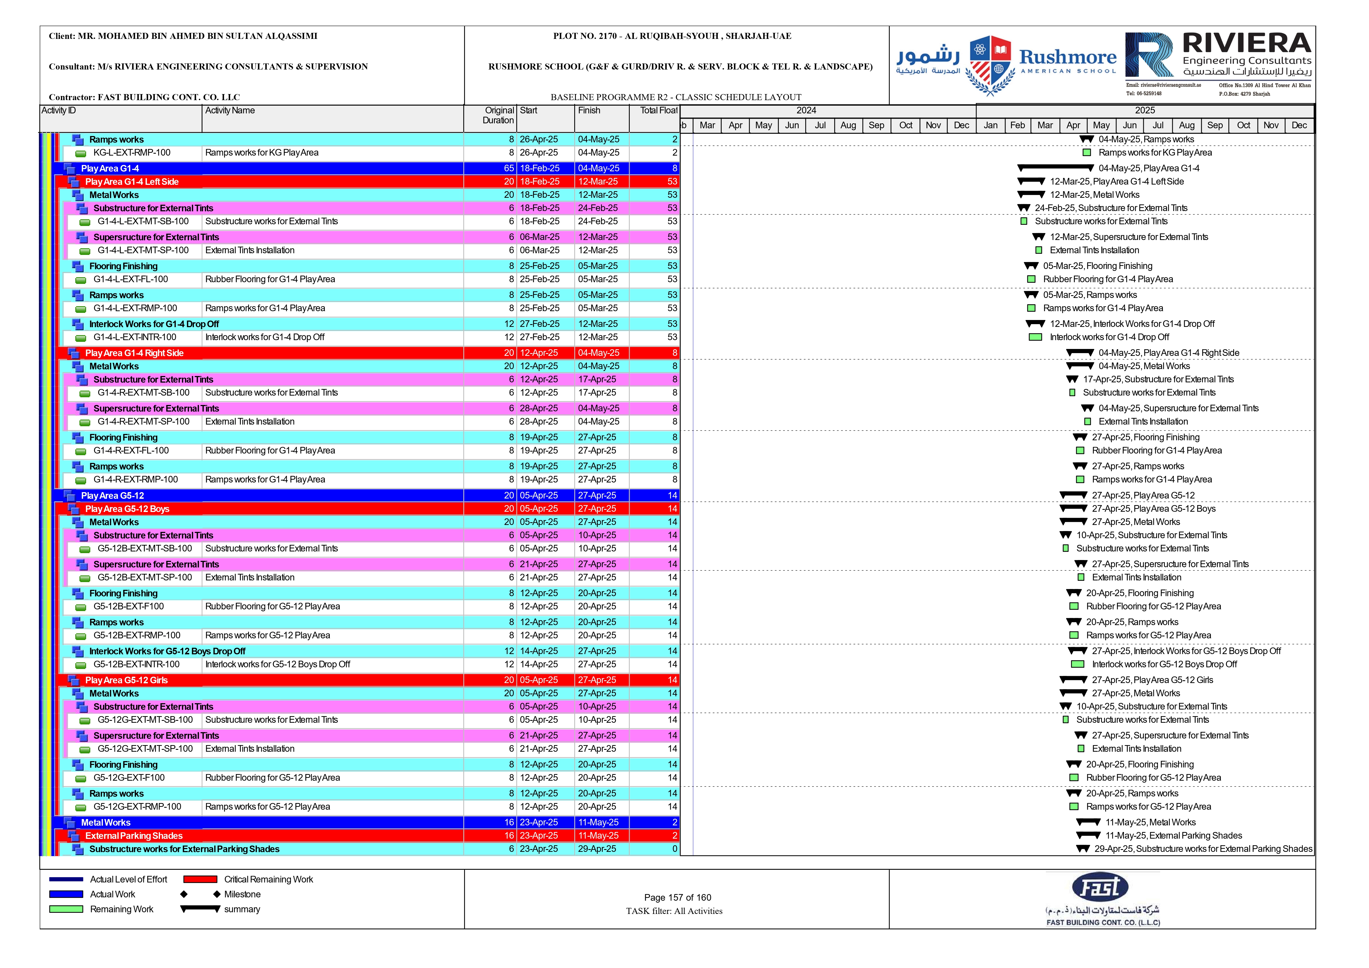Click the Activity ID column header

[x=121, y=119]
